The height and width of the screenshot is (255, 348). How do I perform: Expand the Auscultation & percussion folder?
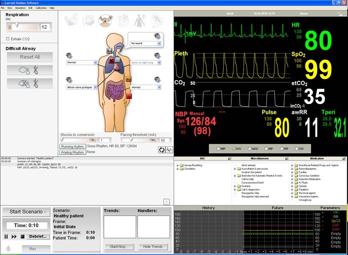coord(235,169)
